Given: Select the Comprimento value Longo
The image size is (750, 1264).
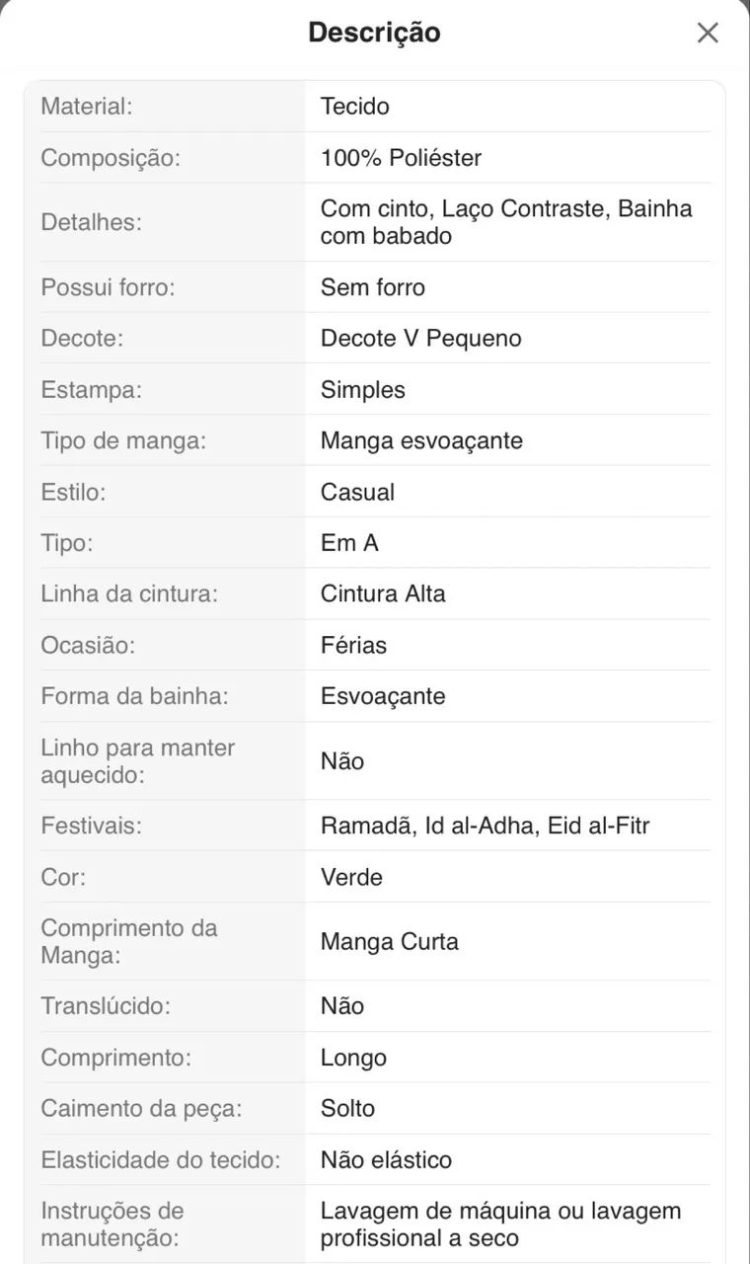Looking at the screenshot, I should coord(353,1058).
